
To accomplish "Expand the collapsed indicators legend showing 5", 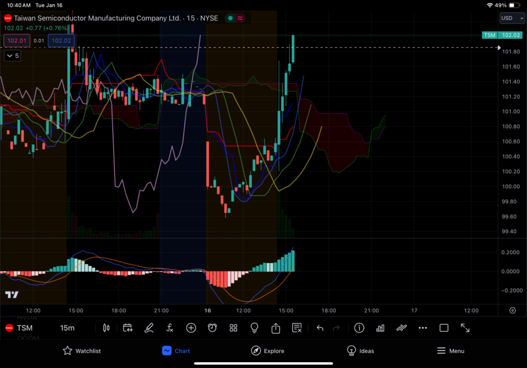I will 12,56.
